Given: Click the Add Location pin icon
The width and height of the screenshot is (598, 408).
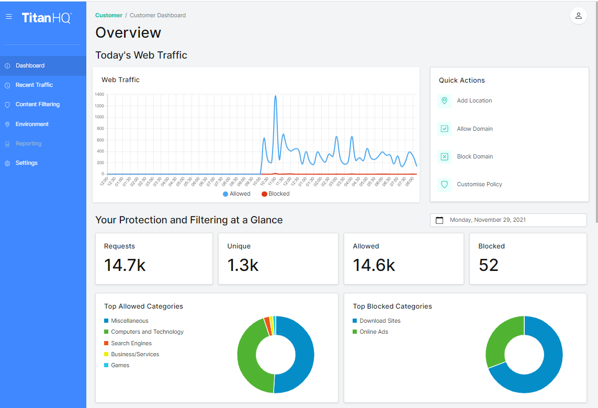Looking at the screenshot, I should point(444,101).
